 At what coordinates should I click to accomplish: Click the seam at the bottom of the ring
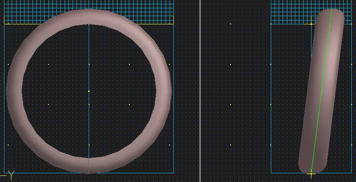pyautogui.click(x=89, y=166)
